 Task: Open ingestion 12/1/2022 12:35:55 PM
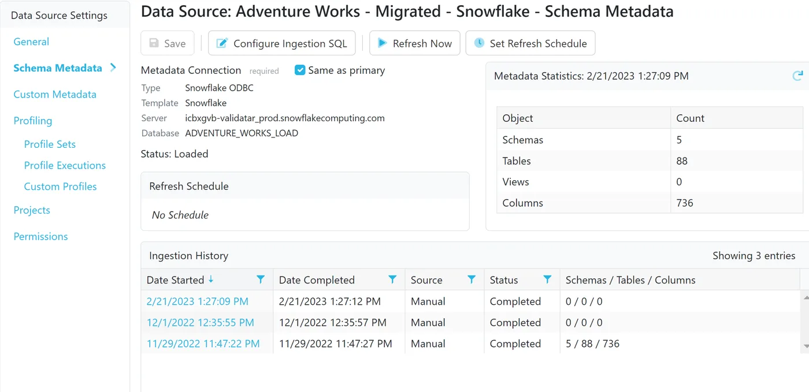tap(201, 322)
